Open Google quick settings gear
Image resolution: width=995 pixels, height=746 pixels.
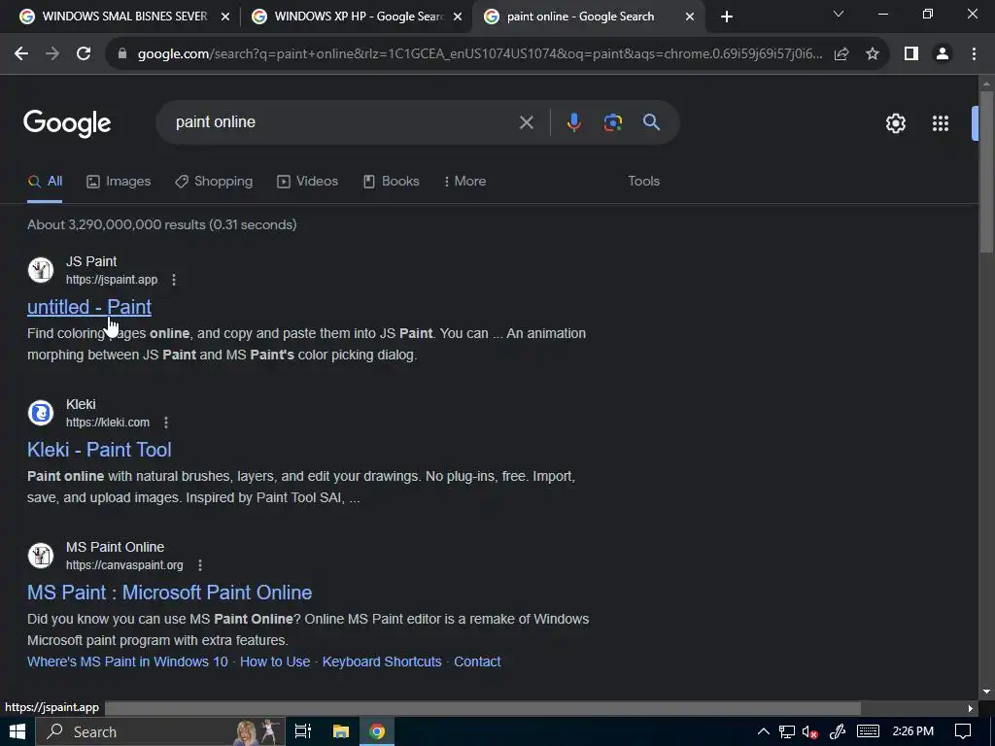(x=895, y=123)
